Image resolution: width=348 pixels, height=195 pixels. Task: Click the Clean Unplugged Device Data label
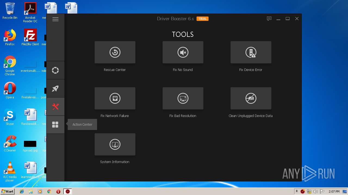tap(251, 116)
